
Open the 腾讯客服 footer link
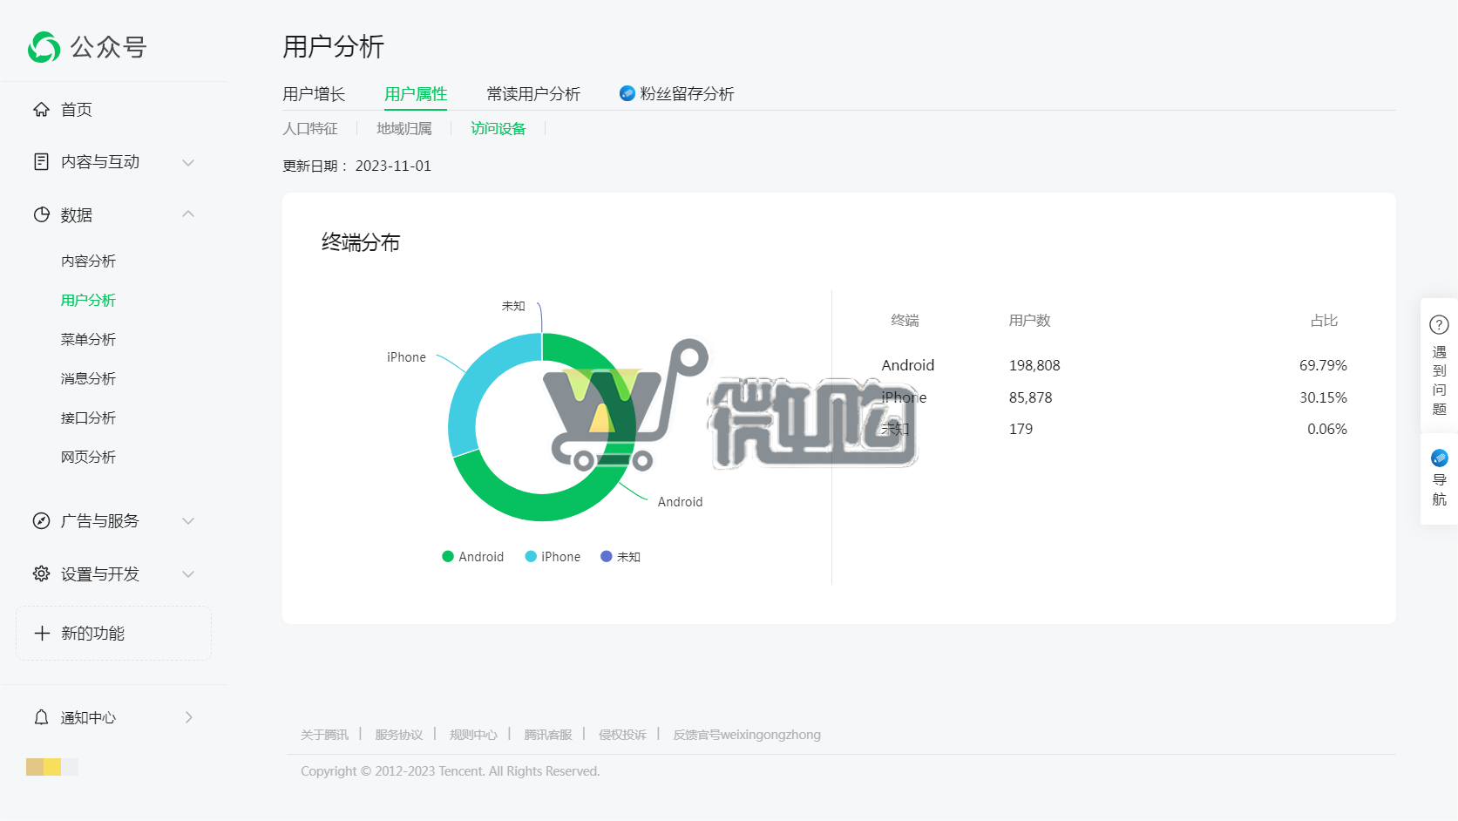point(547,735)
